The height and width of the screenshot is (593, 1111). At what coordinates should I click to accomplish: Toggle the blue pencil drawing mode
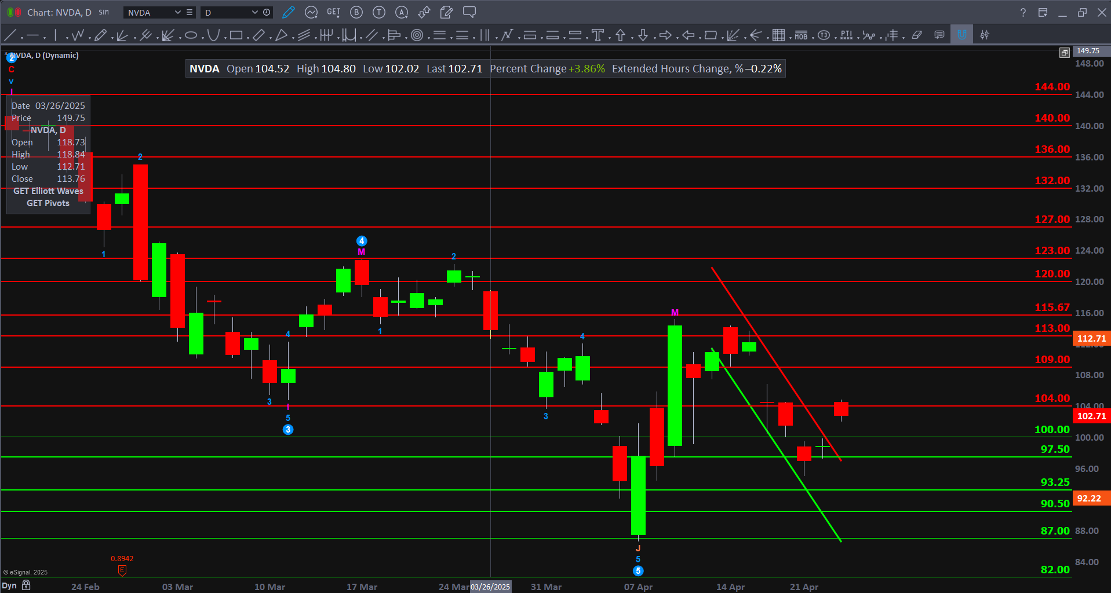pyautogui.click(x=289, y=12)
